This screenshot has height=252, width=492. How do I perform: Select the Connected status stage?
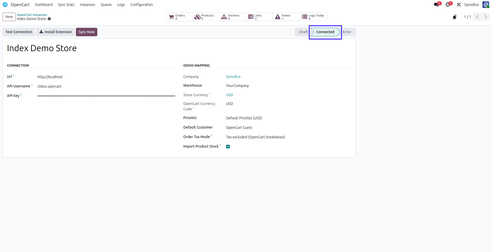(x=325, y=32)
